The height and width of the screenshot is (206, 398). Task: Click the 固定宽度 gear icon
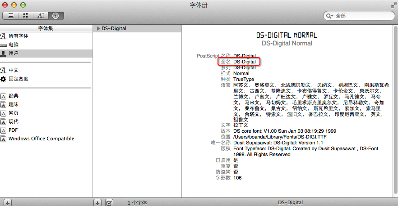click(3, 79)
